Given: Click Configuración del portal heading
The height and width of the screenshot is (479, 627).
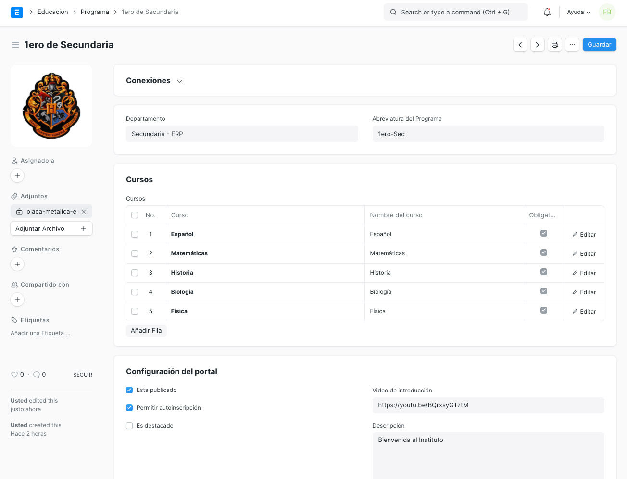Looking at the screenshot, I should coord(172,371).
